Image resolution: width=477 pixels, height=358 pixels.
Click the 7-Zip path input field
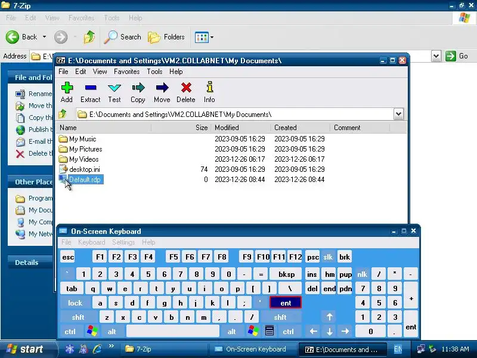pyautogui.click(x=235, y=114)
